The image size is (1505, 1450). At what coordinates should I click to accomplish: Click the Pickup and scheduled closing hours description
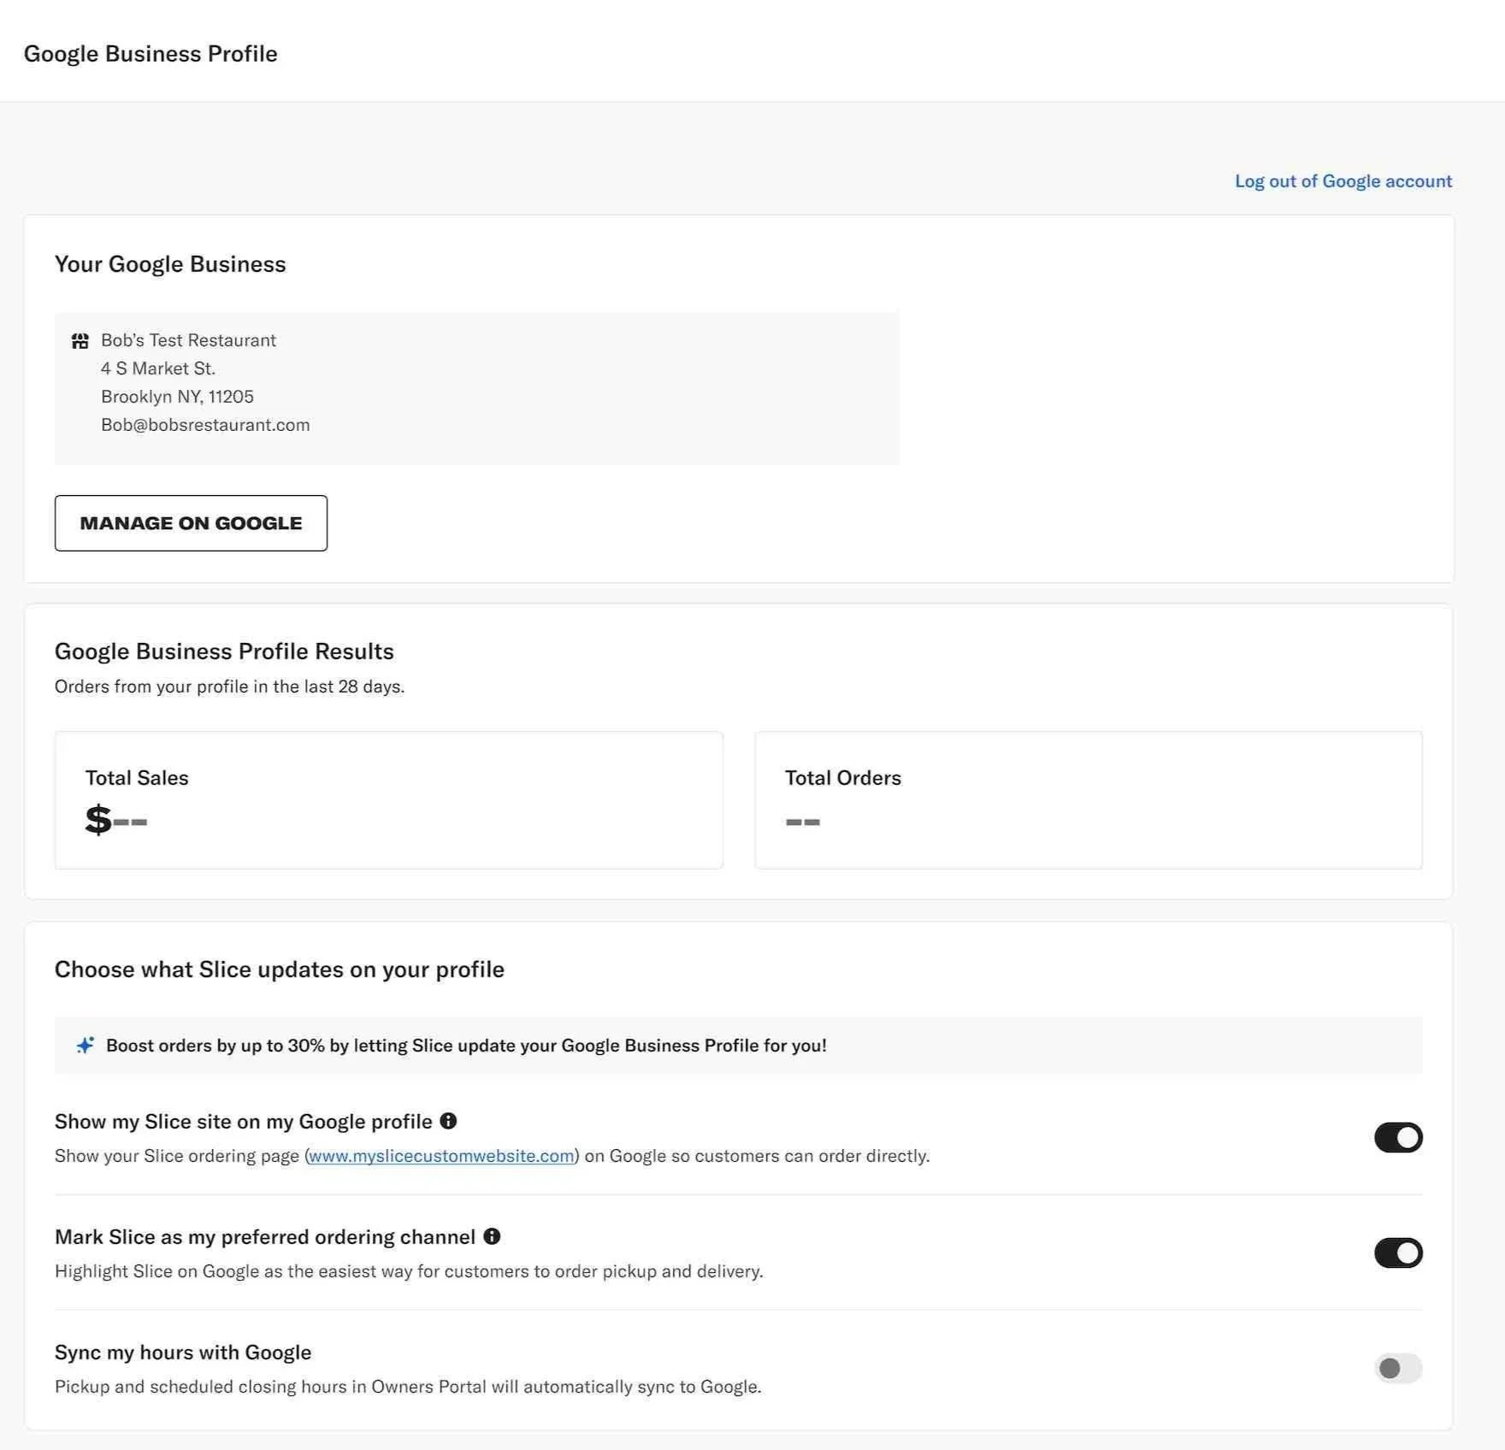[x=408, y=1387]
